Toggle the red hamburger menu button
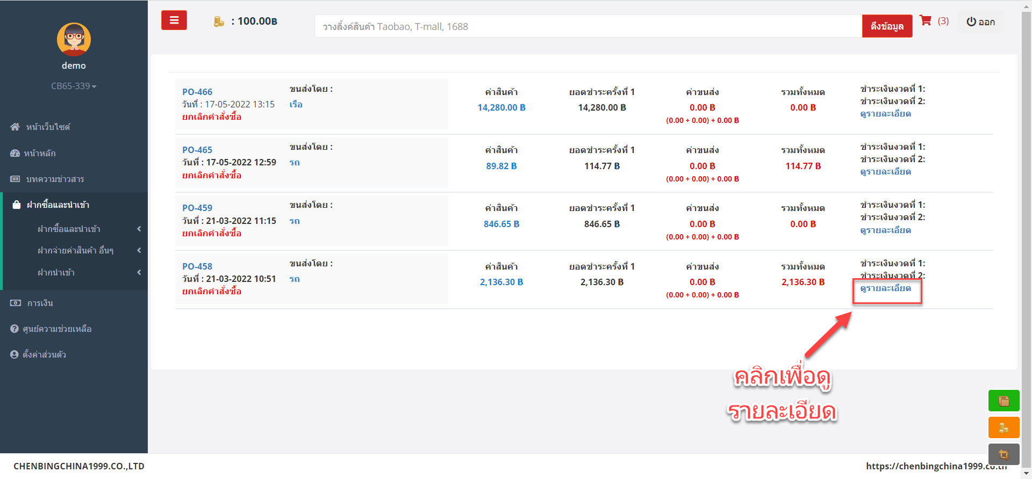Screen dimensions: 1032x479 (174, 20)
